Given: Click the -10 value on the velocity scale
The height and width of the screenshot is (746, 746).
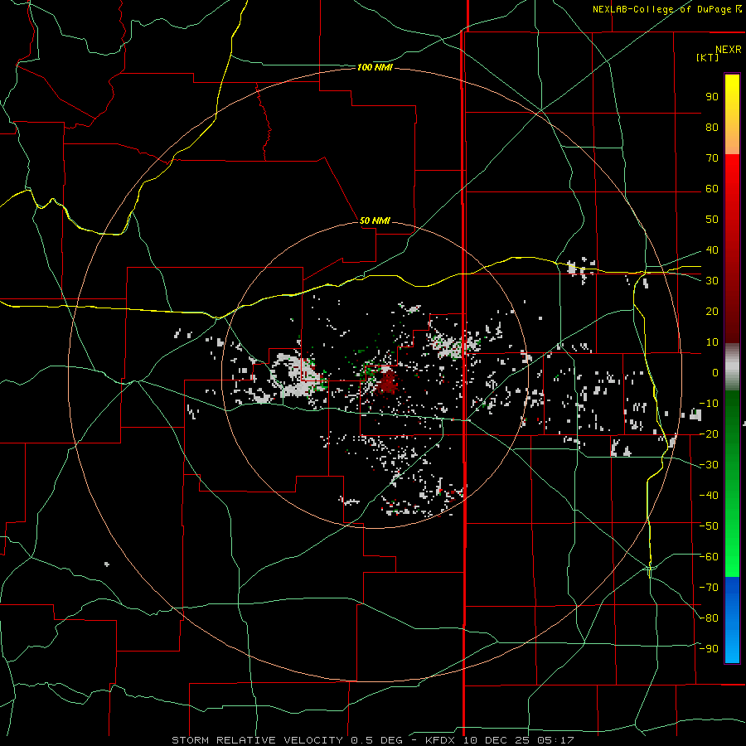Looking at the screenshot, I should click(x=709, y=404).
